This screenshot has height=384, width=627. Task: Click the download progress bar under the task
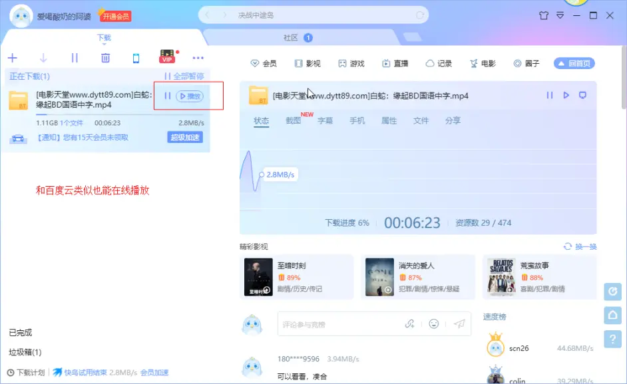tap(120, 114)
